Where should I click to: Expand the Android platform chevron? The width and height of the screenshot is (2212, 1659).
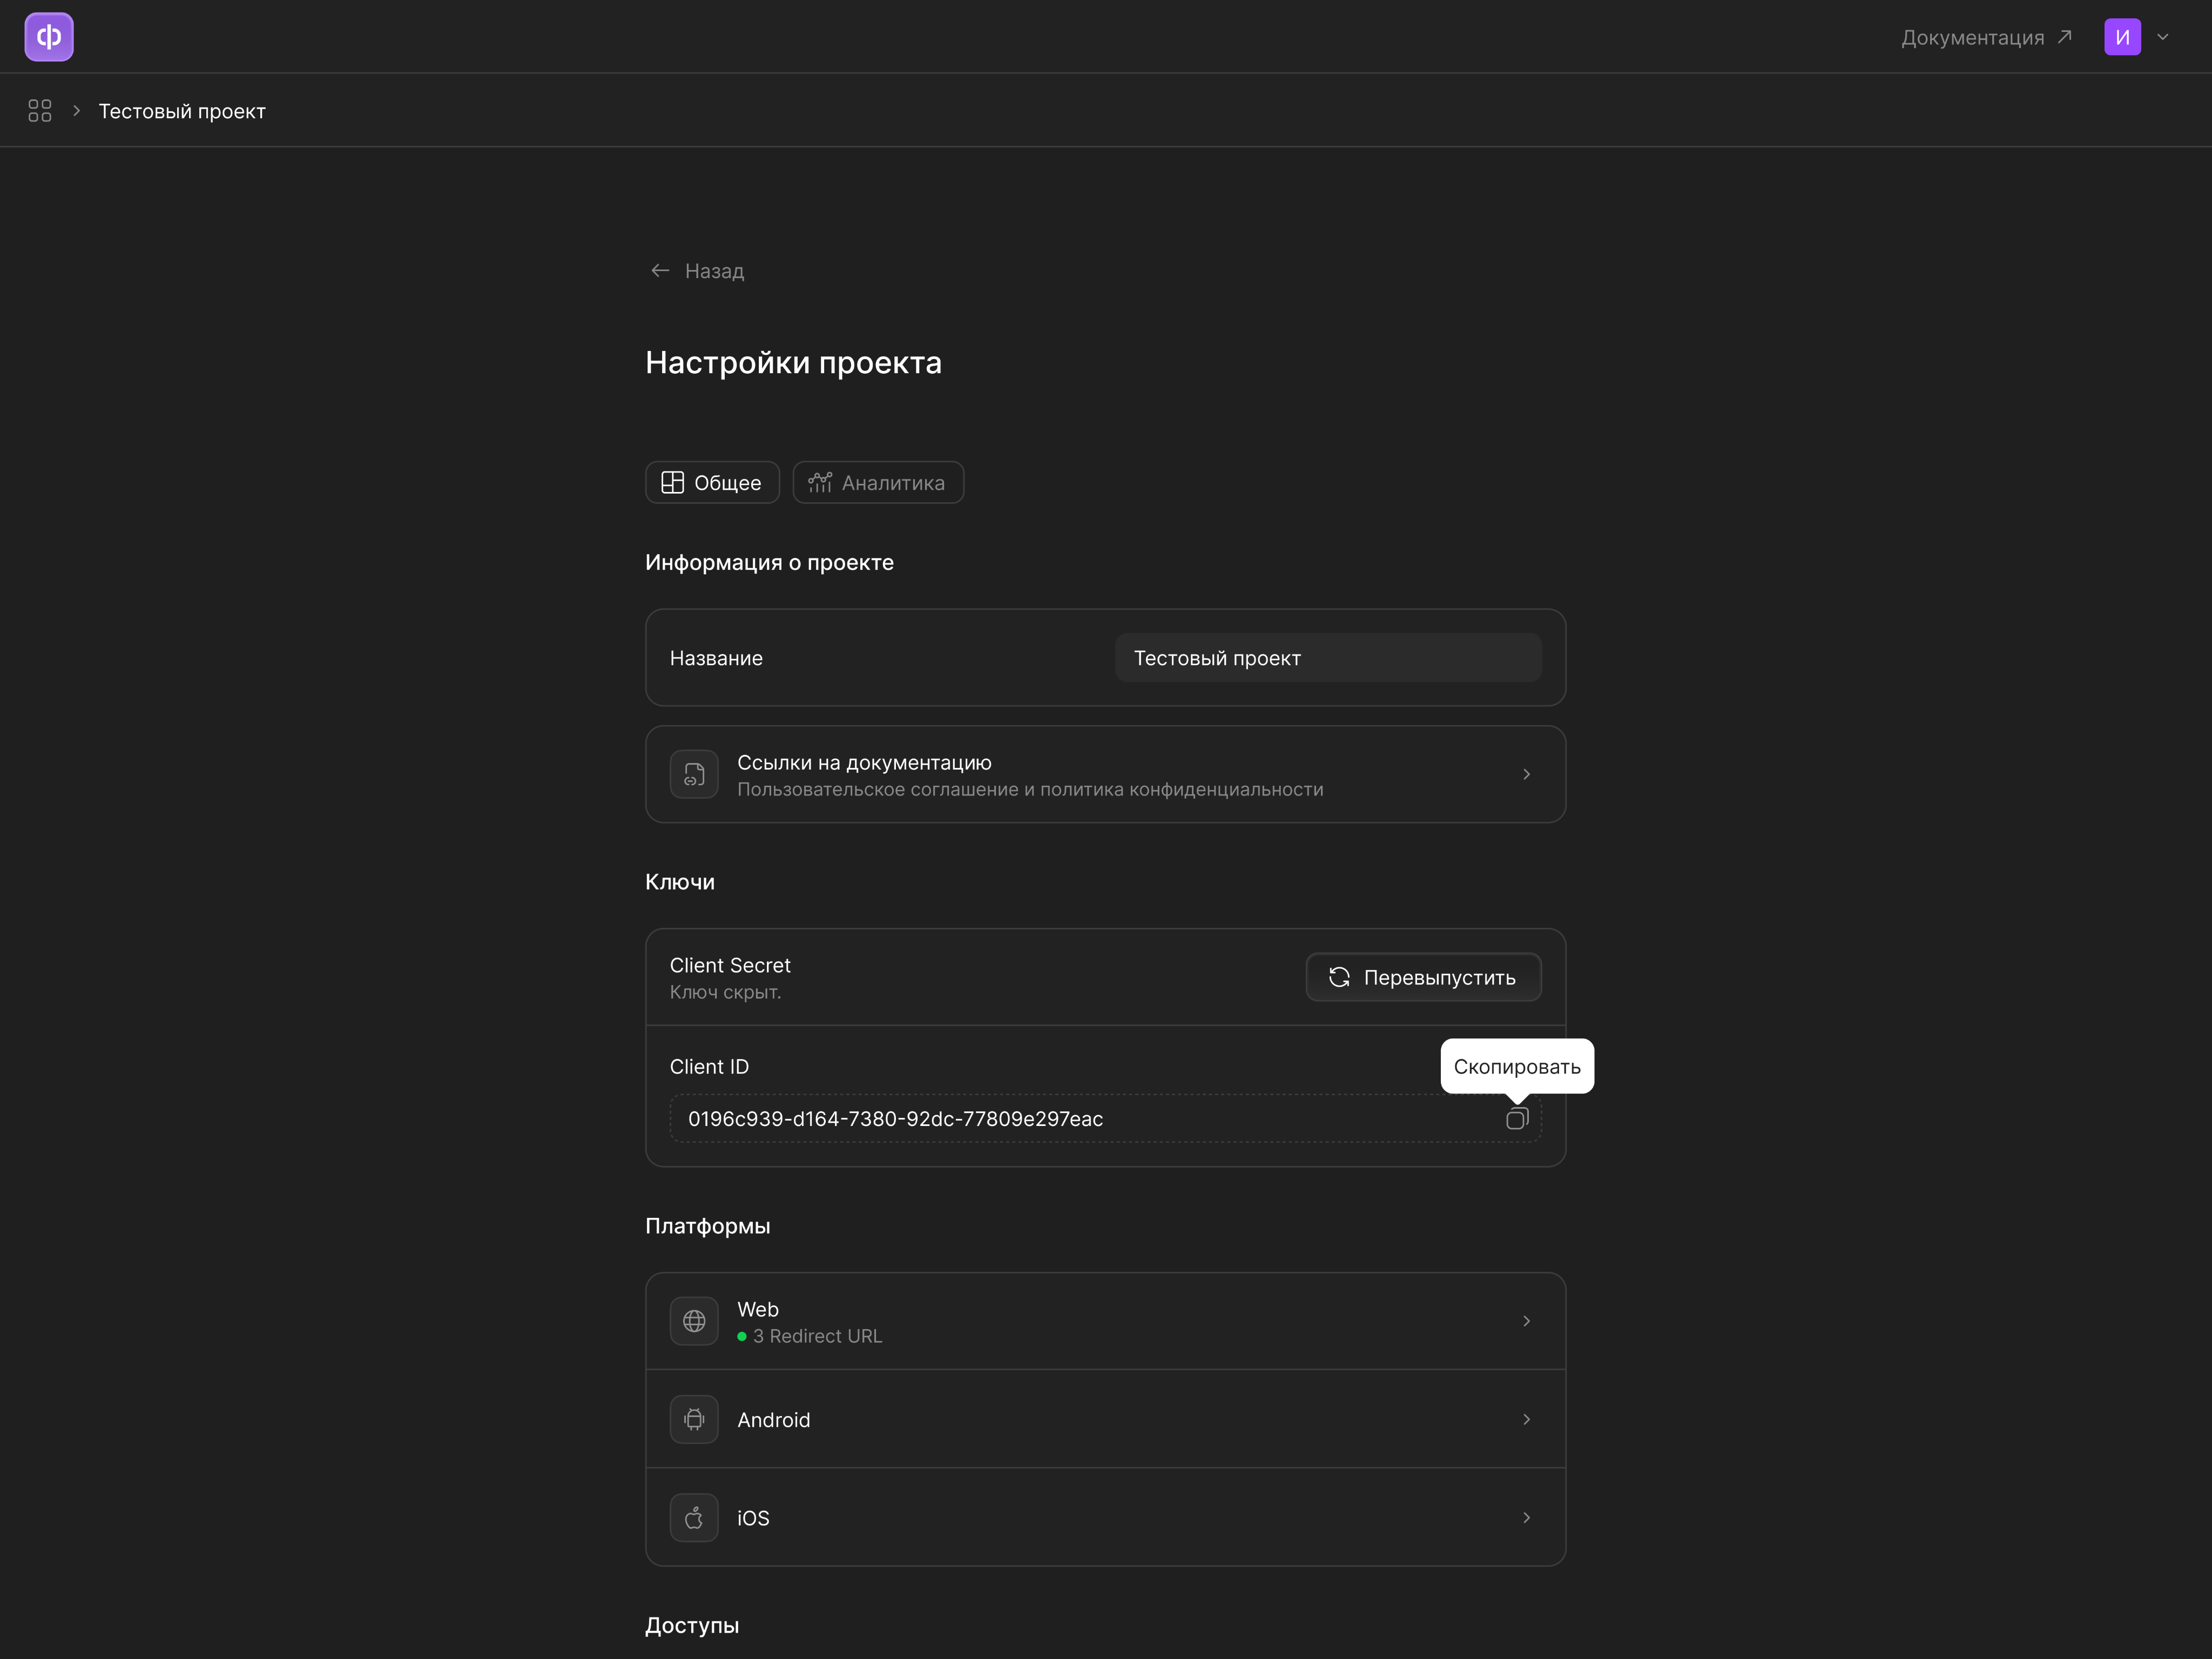[x=1526, y=1419]
